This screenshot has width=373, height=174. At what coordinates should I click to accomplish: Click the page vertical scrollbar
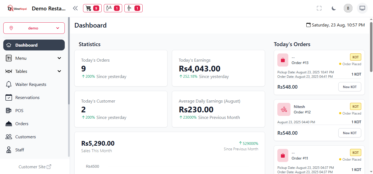[x=371, y=46]
